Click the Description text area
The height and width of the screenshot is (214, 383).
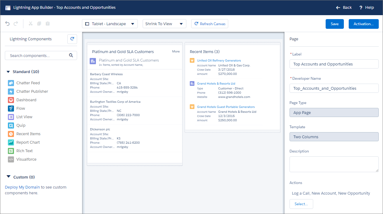(x=334, y=164)
